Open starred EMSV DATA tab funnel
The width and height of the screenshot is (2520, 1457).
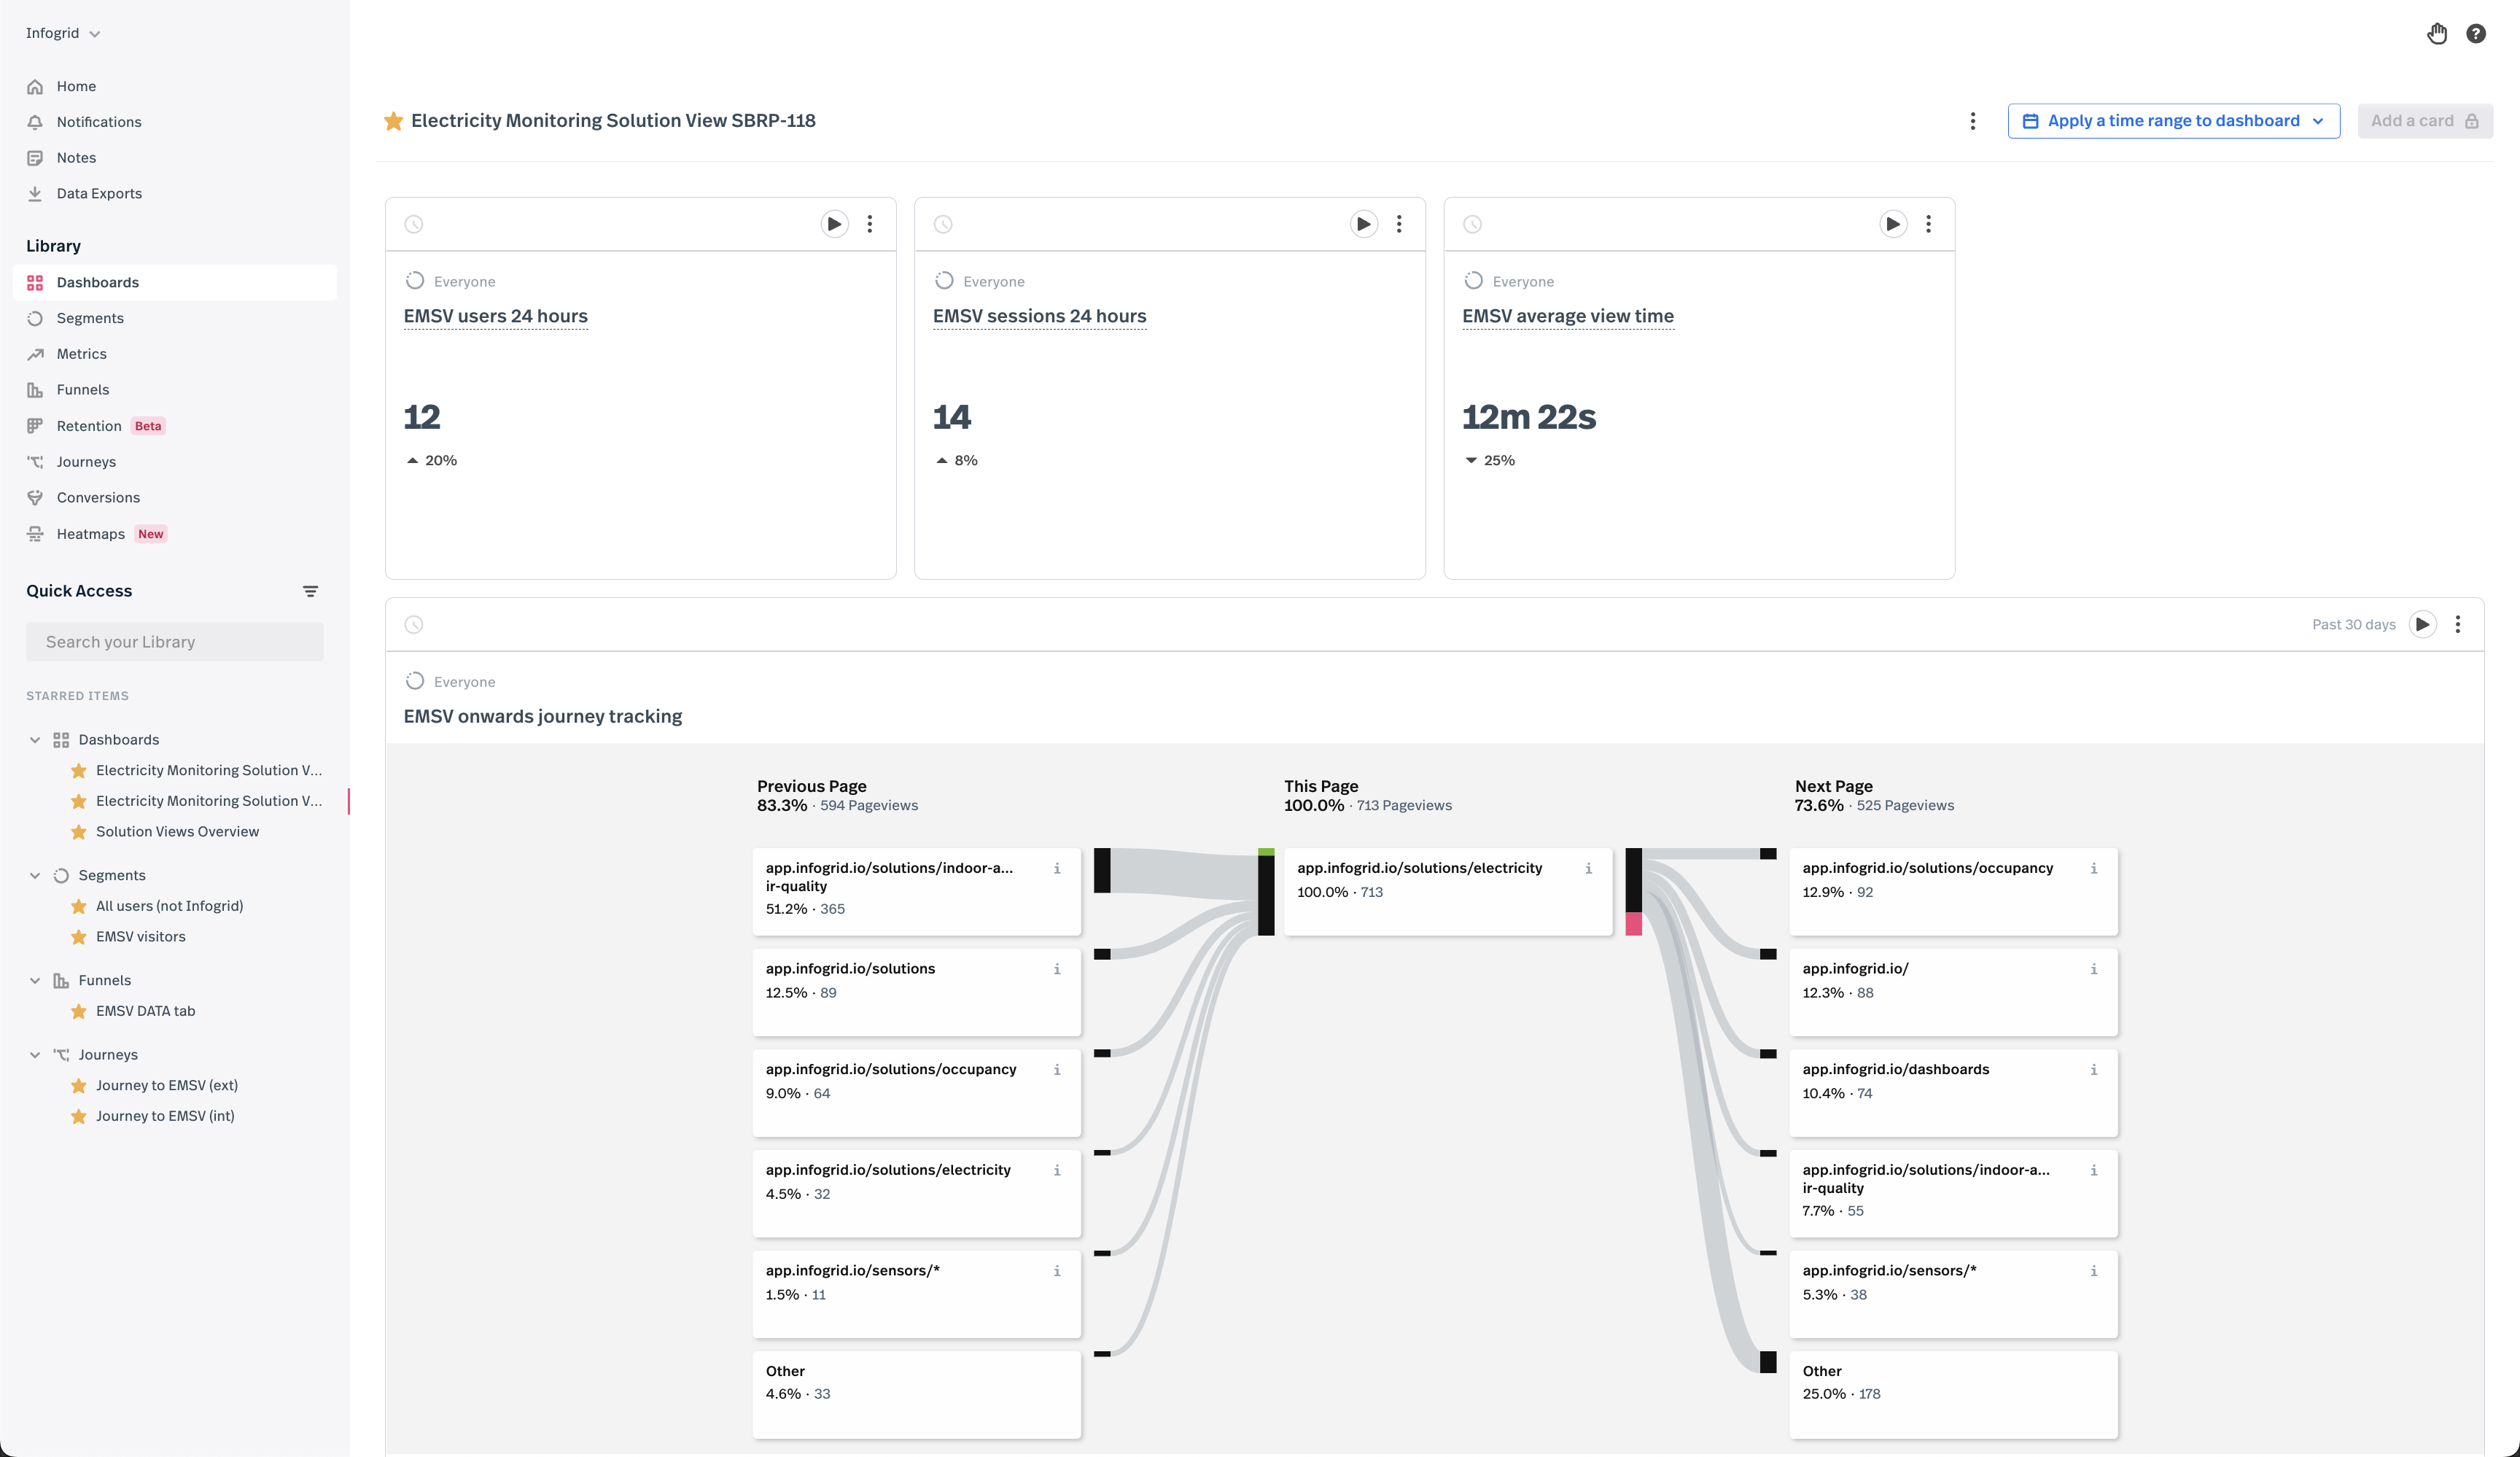(146, 1012)
